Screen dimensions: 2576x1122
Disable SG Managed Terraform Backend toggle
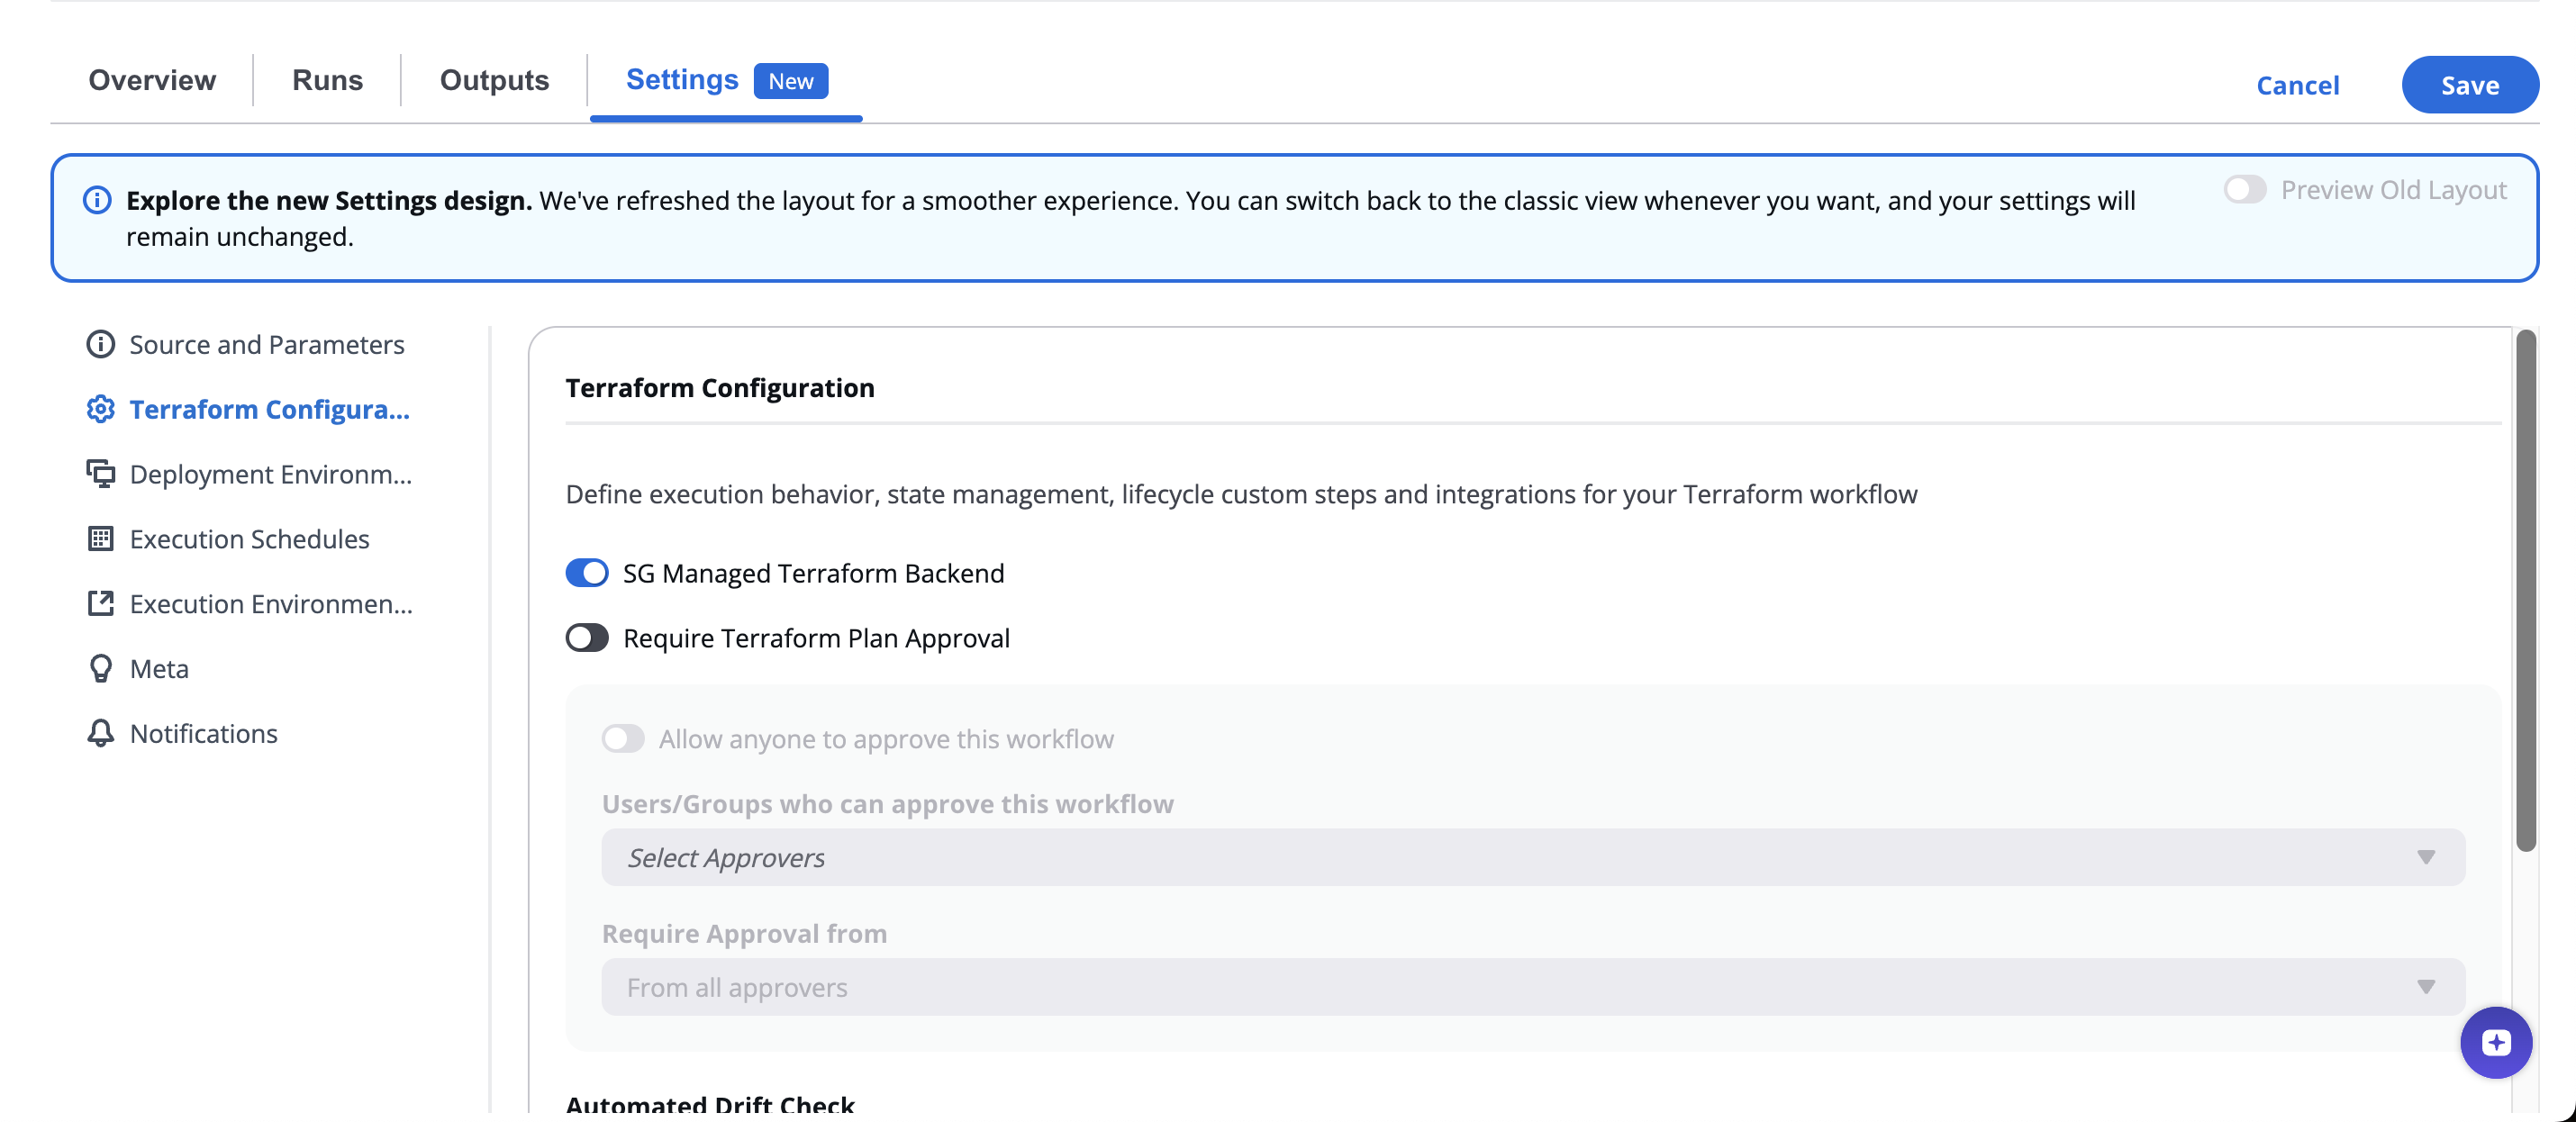[587, 573]
